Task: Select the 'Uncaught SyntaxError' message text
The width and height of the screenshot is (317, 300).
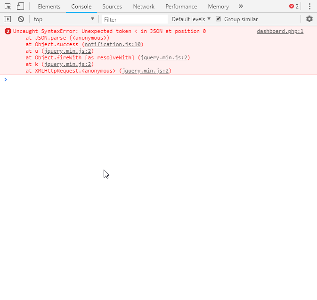Action: [x=109, y=32]
